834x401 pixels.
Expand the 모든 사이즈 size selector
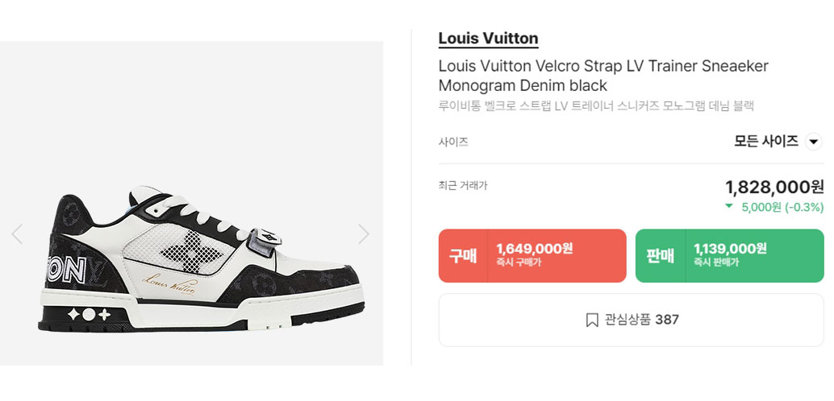[766, 142]
